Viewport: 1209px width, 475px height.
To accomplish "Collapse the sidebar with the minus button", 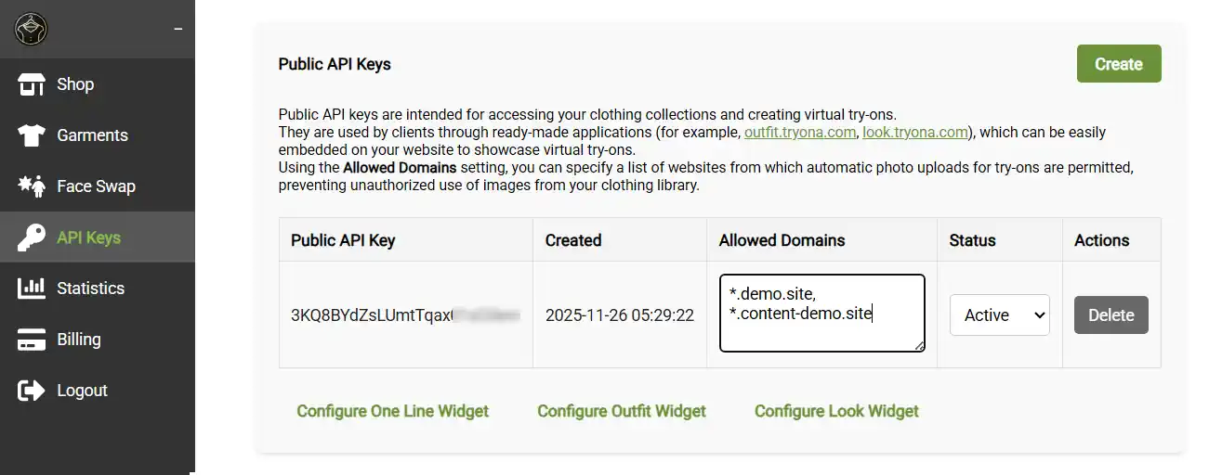I will (177, 30).
